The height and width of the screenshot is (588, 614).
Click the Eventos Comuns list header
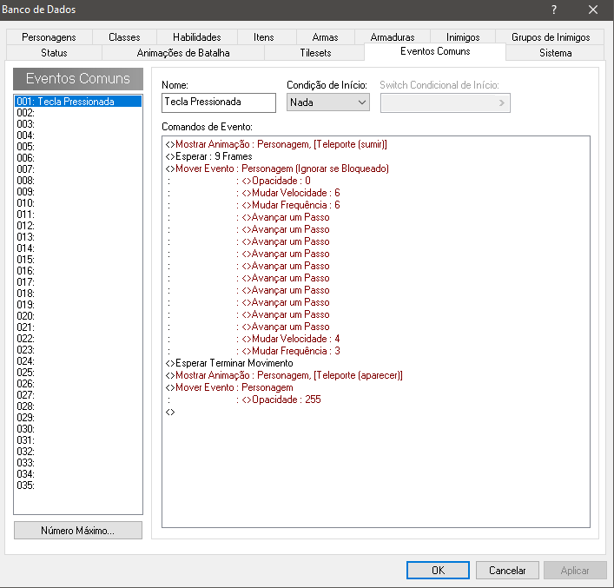[x=78, y=79]
